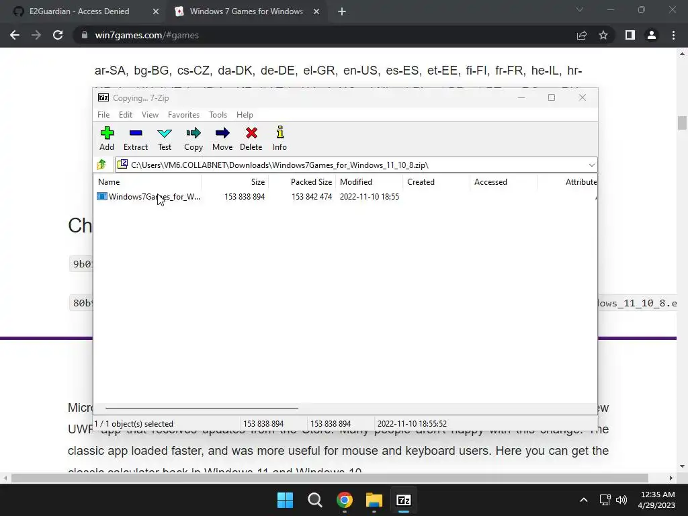Toggle Chrome side panel

pos(630,35)
